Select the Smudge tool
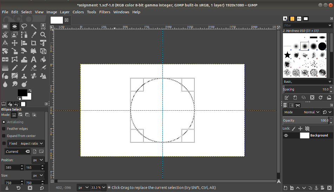Image resolution: width=334 pixels, height=192 pixels. pos(14,84)
